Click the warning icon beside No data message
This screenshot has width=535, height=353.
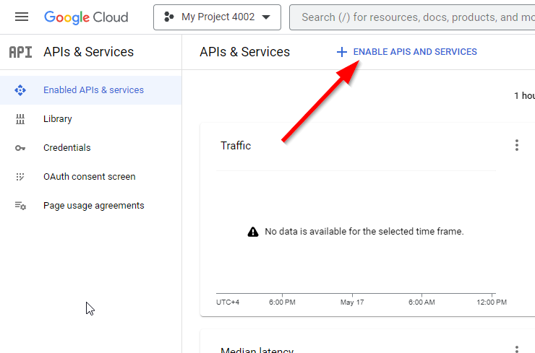pos(253,232)
